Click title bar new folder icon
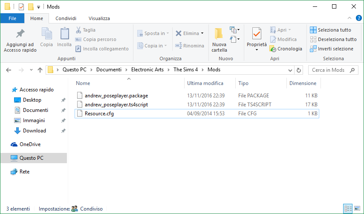Image resolution: width=364 pixels, height=214 pixels. (x=31, y=7)
